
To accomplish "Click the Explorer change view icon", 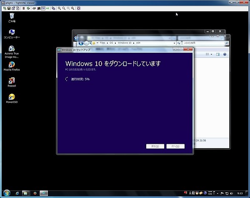I will (207, 54).
